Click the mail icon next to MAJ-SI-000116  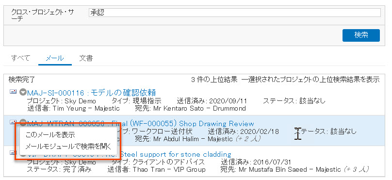click(x=13, y=92)
